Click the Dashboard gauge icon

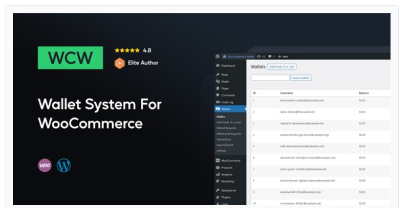click(218, 65)
